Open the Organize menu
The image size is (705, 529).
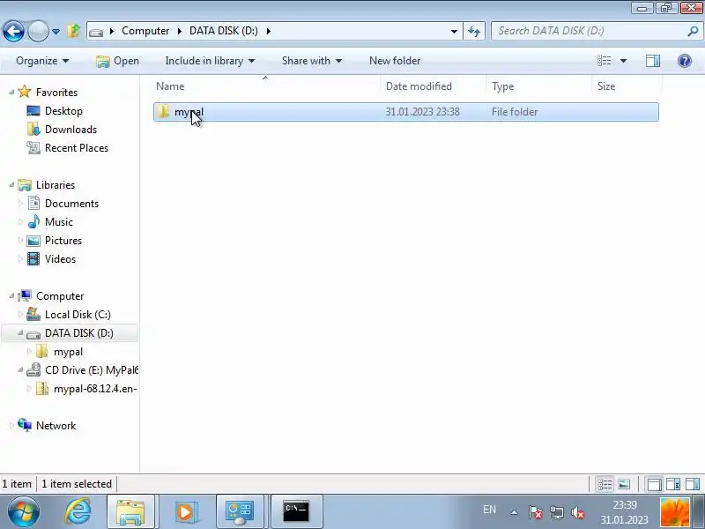pos(42,61)
